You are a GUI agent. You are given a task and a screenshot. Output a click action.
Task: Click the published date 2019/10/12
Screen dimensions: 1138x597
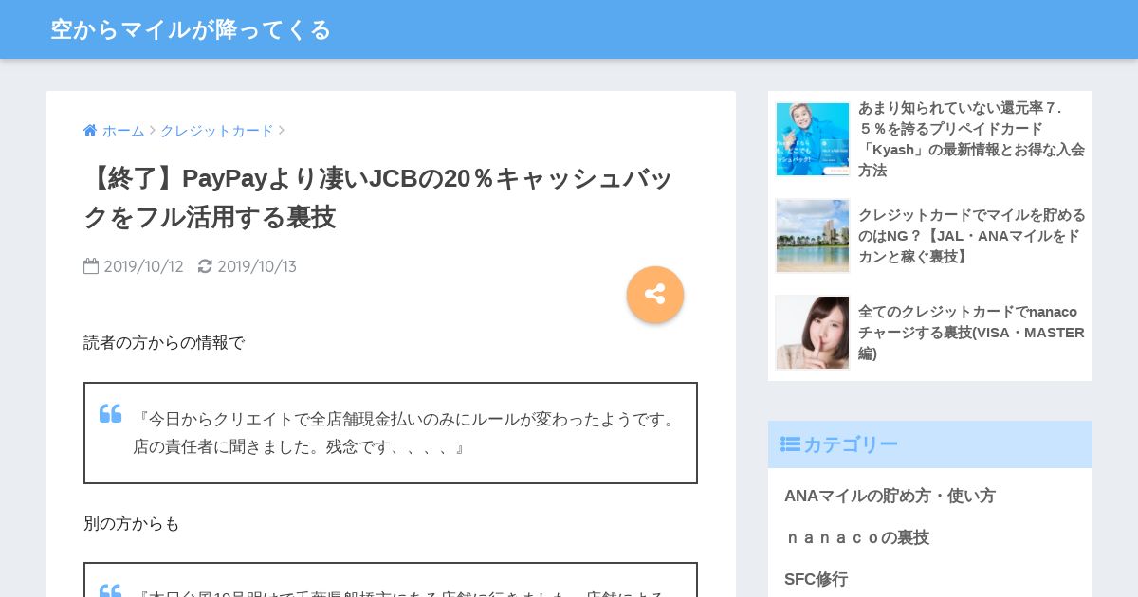(x=143, y=266)
